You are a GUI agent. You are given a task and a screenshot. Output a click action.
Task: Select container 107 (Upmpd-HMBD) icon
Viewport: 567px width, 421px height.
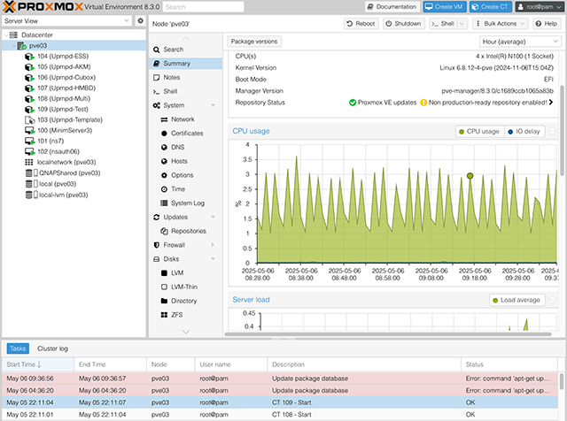[29, 88]
